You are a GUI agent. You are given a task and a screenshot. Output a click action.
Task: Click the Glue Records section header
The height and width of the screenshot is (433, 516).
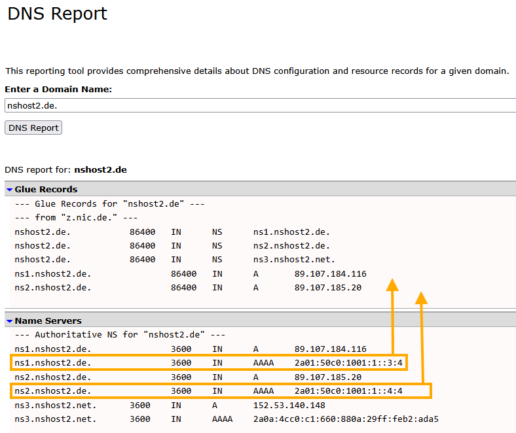46,190
